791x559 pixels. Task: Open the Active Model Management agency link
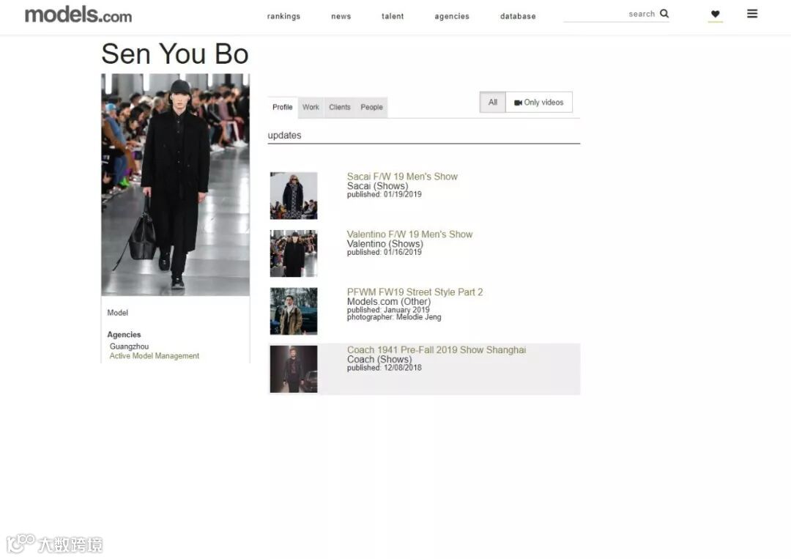pos(155,355)
